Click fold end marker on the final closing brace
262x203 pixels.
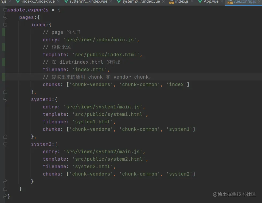[5, 196]
